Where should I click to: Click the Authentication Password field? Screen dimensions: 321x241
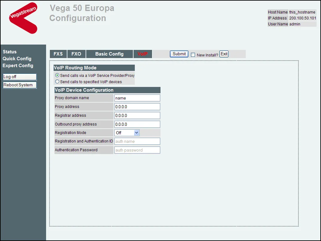click(137, 150)
